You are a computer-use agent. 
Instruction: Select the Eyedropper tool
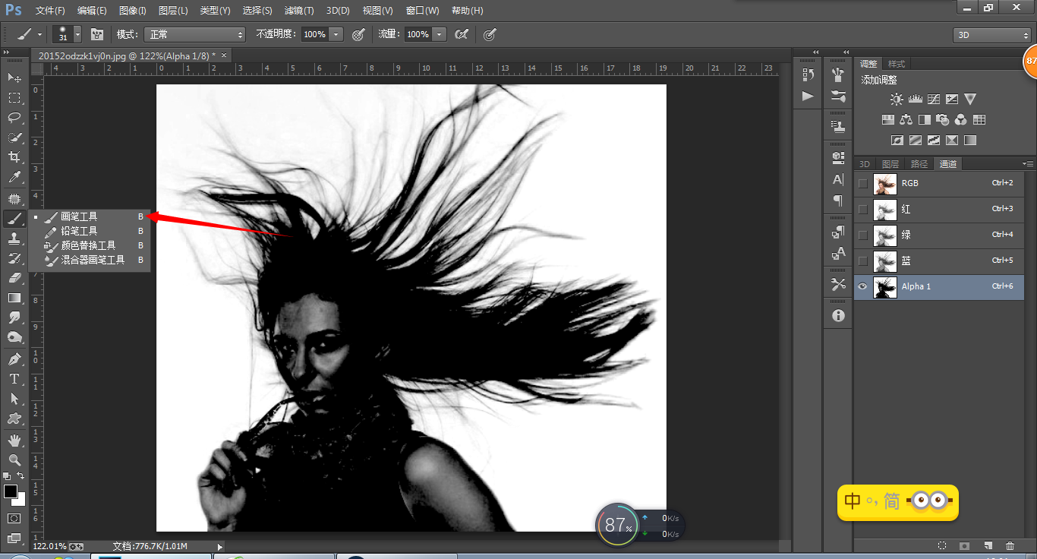tap(14, 178)
